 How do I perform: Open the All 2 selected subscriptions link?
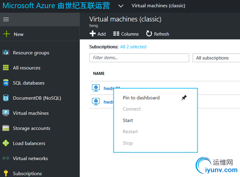point(133,47)
